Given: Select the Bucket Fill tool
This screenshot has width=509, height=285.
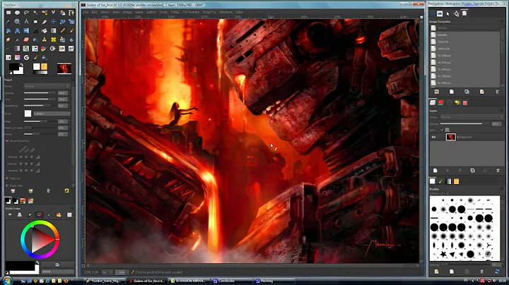Looking at the screenshot, I should pyautogui.click(x=45, y=31).
